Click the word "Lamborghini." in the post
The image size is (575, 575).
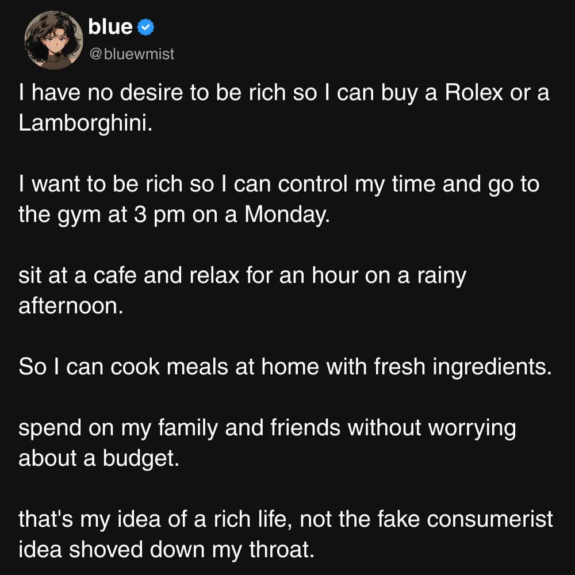(86, 124)
